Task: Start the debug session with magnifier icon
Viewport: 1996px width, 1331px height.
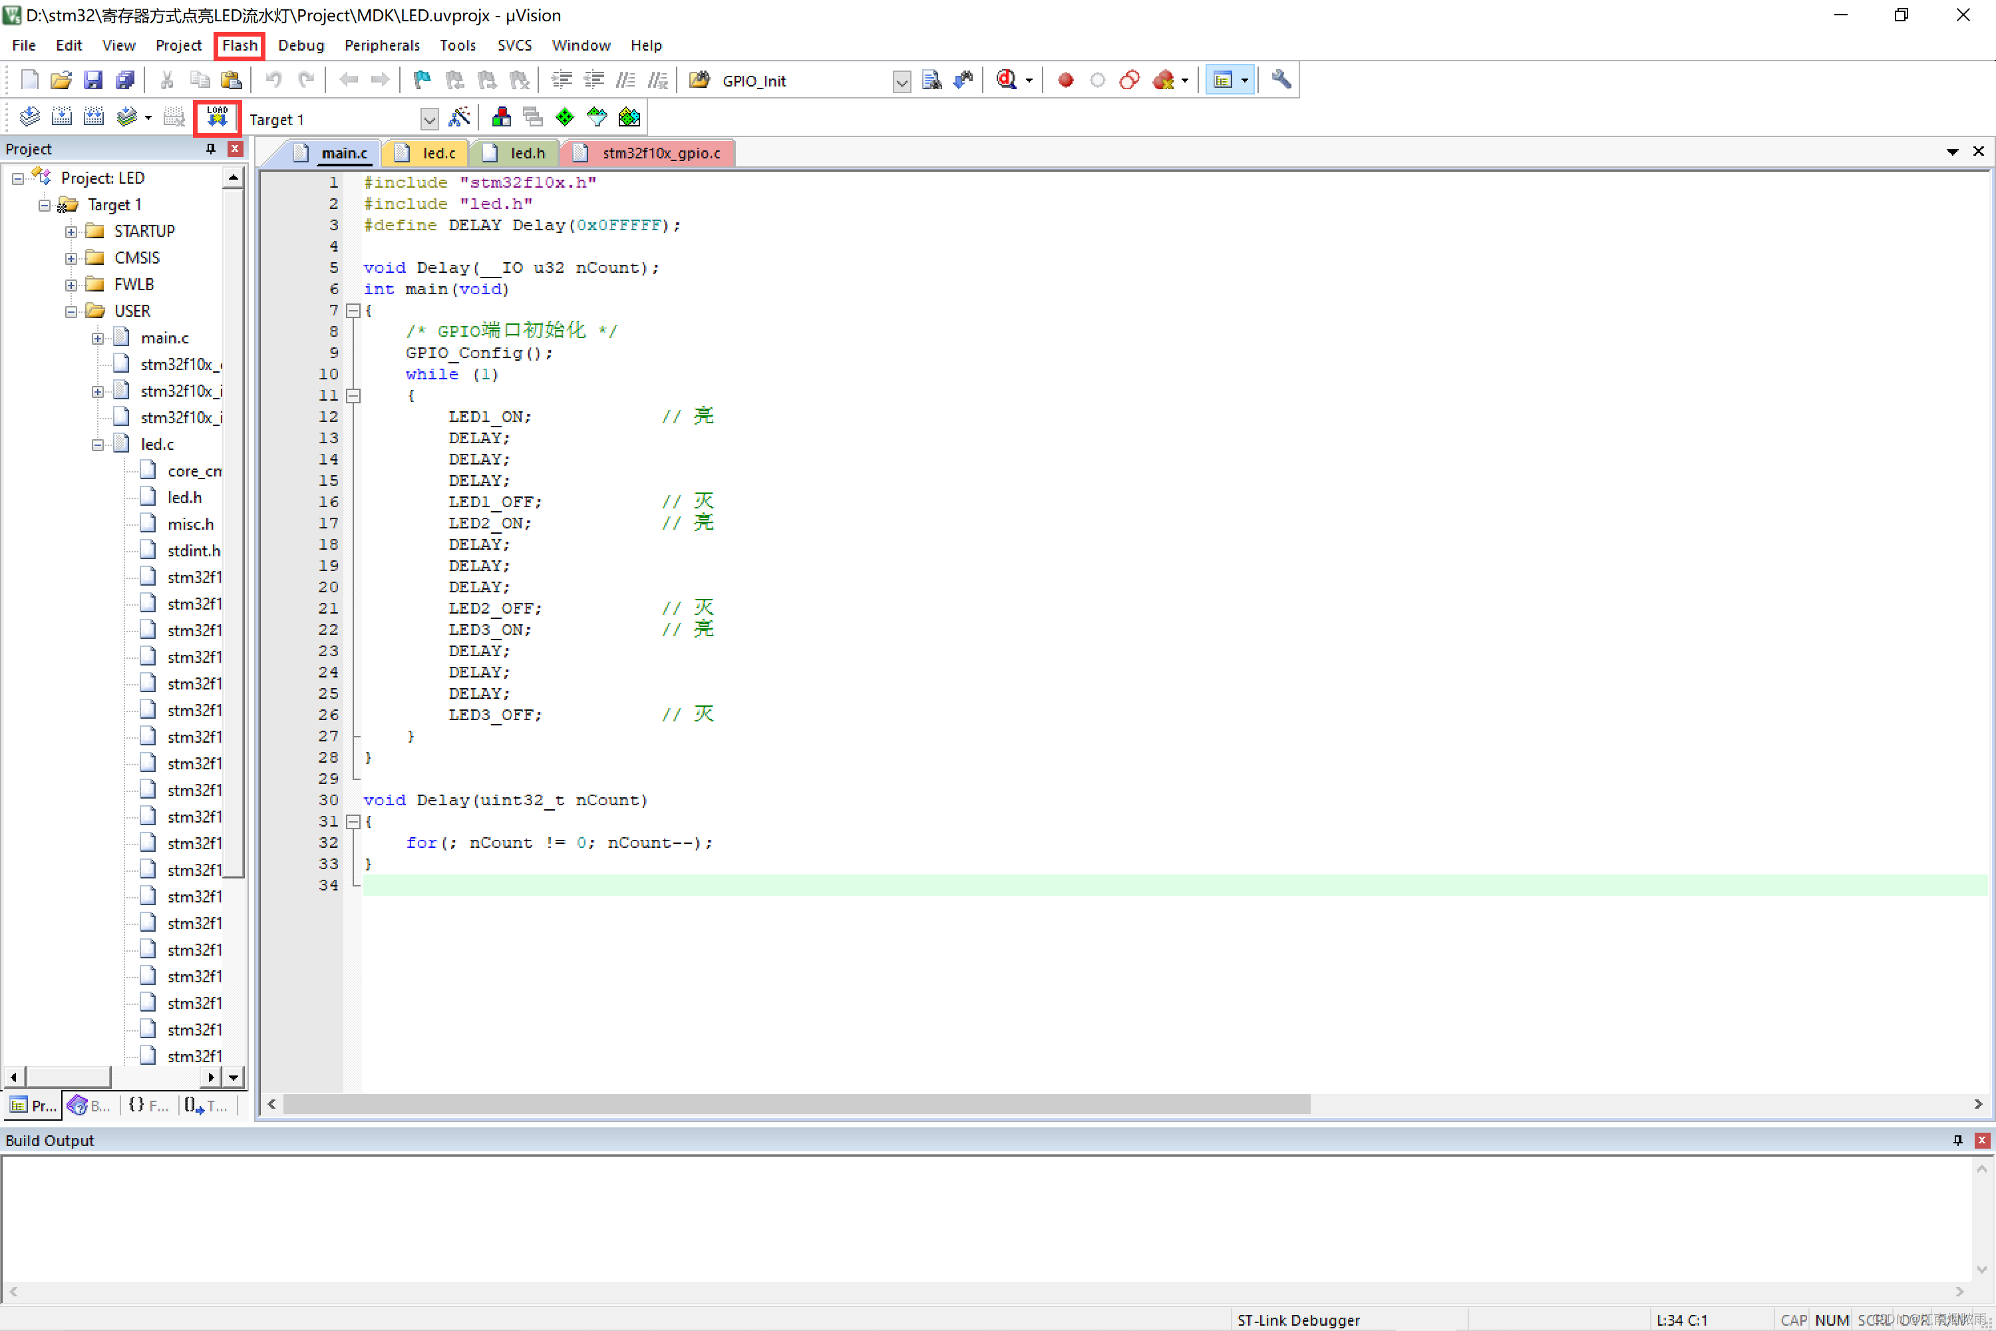Action: click(x=1007, y=80)
